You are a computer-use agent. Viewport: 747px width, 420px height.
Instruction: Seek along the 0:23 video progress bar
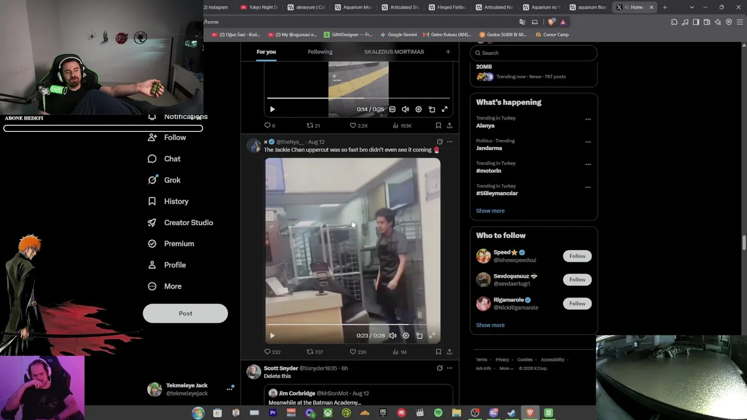pyautogui.click(x=352, y=324)
